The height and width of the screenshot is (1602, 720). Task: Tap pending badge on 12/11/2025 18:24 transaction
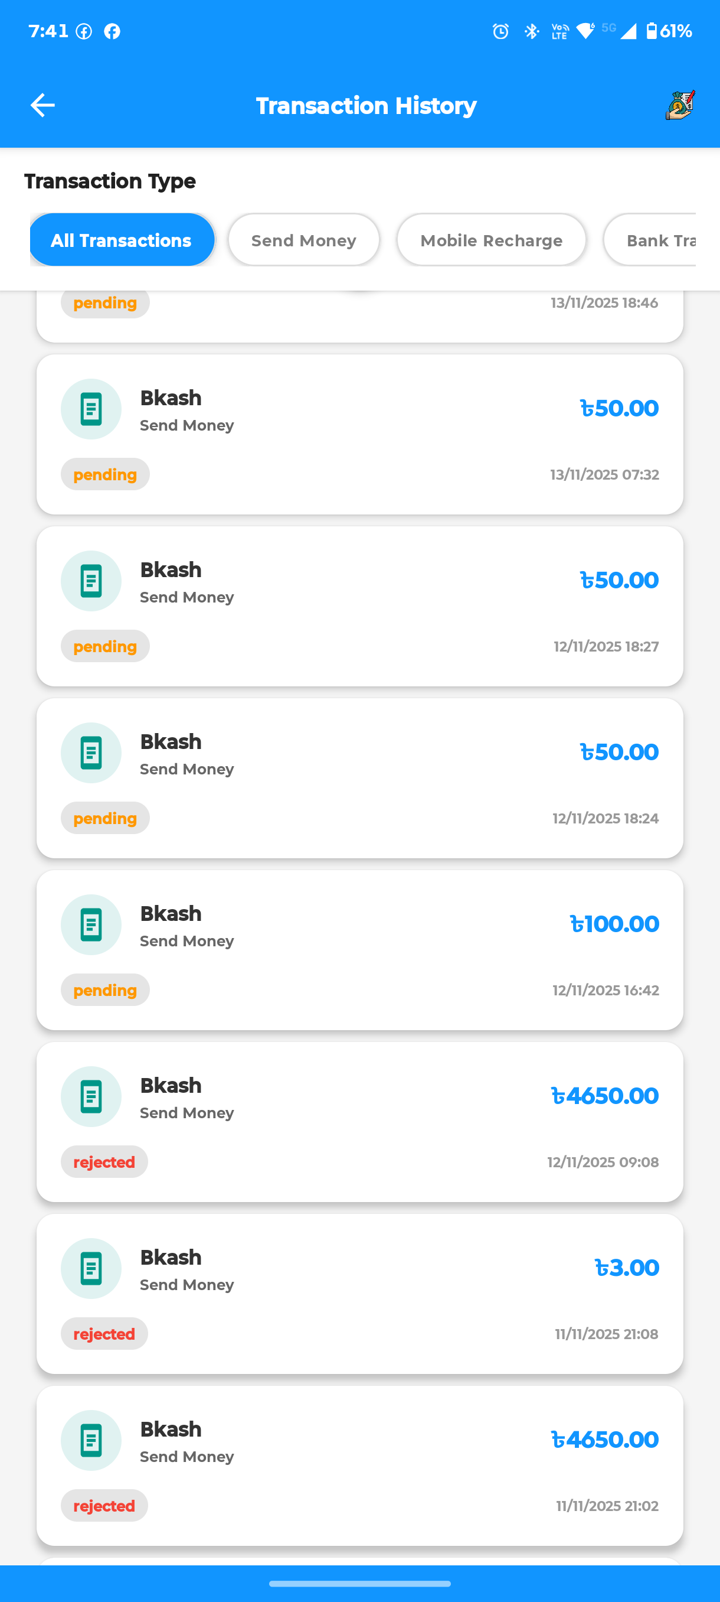pos(105,818)
